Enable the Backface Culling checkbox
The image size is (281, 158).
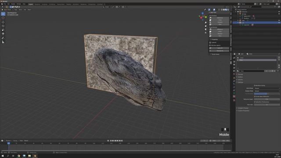[x=255, y=86]
